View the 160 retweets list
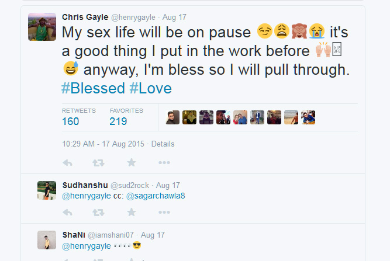 coord(71,121)
